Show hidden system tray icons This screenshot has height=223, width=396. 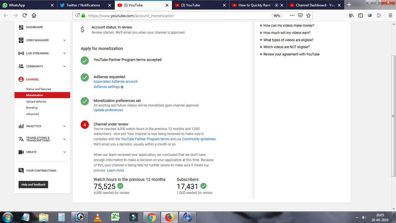[357, 217]
